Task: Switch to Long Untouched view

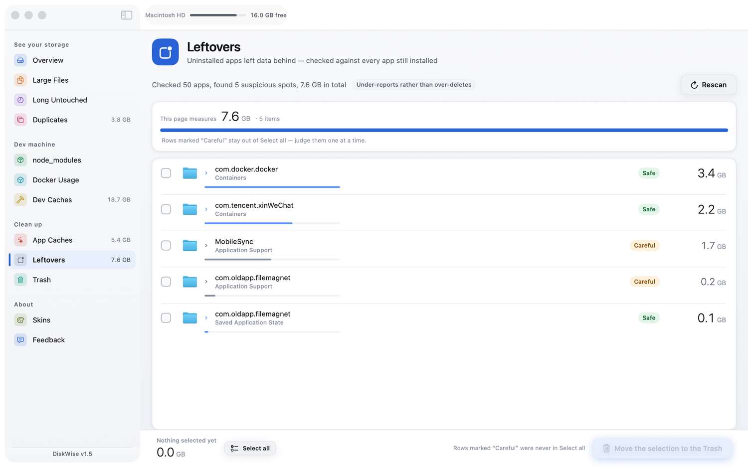Action: coord(72,100)
